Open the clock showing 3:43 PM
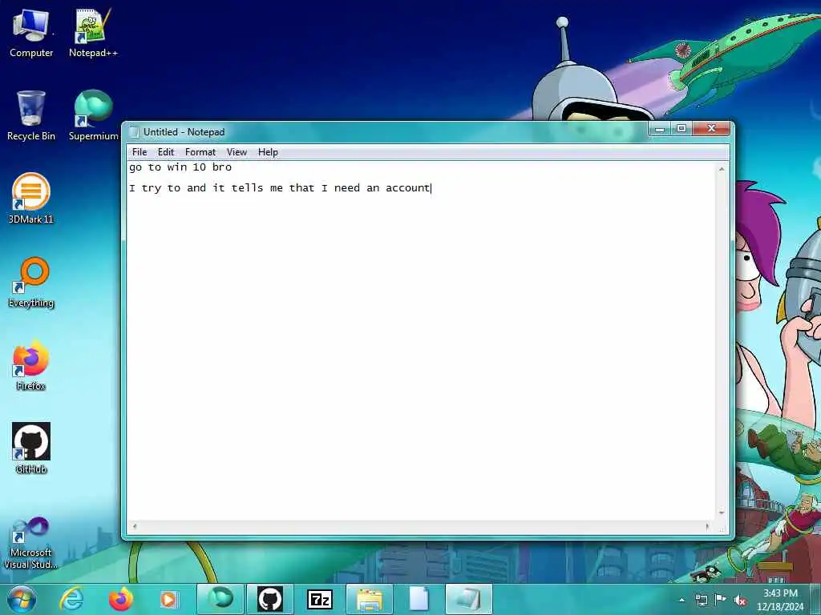The height and width of the screenshot is (615, 821). tap(779, 599)
